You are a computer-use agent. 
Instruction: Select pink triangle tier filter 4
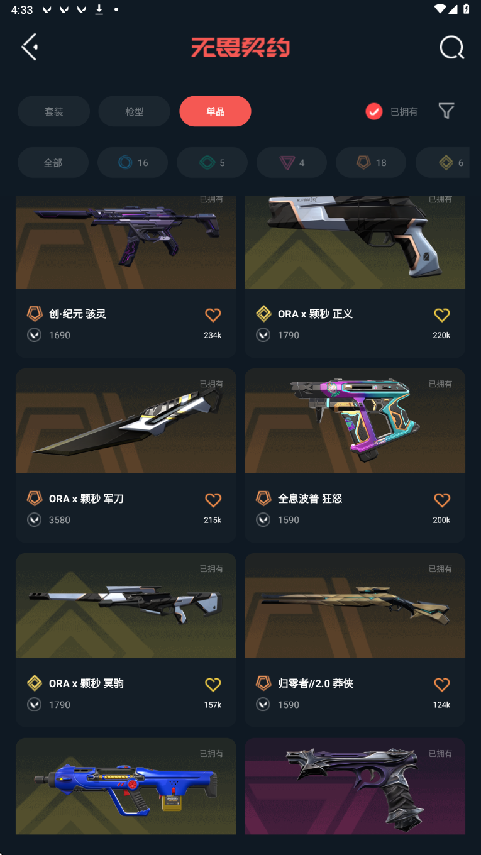coord(292,163)
